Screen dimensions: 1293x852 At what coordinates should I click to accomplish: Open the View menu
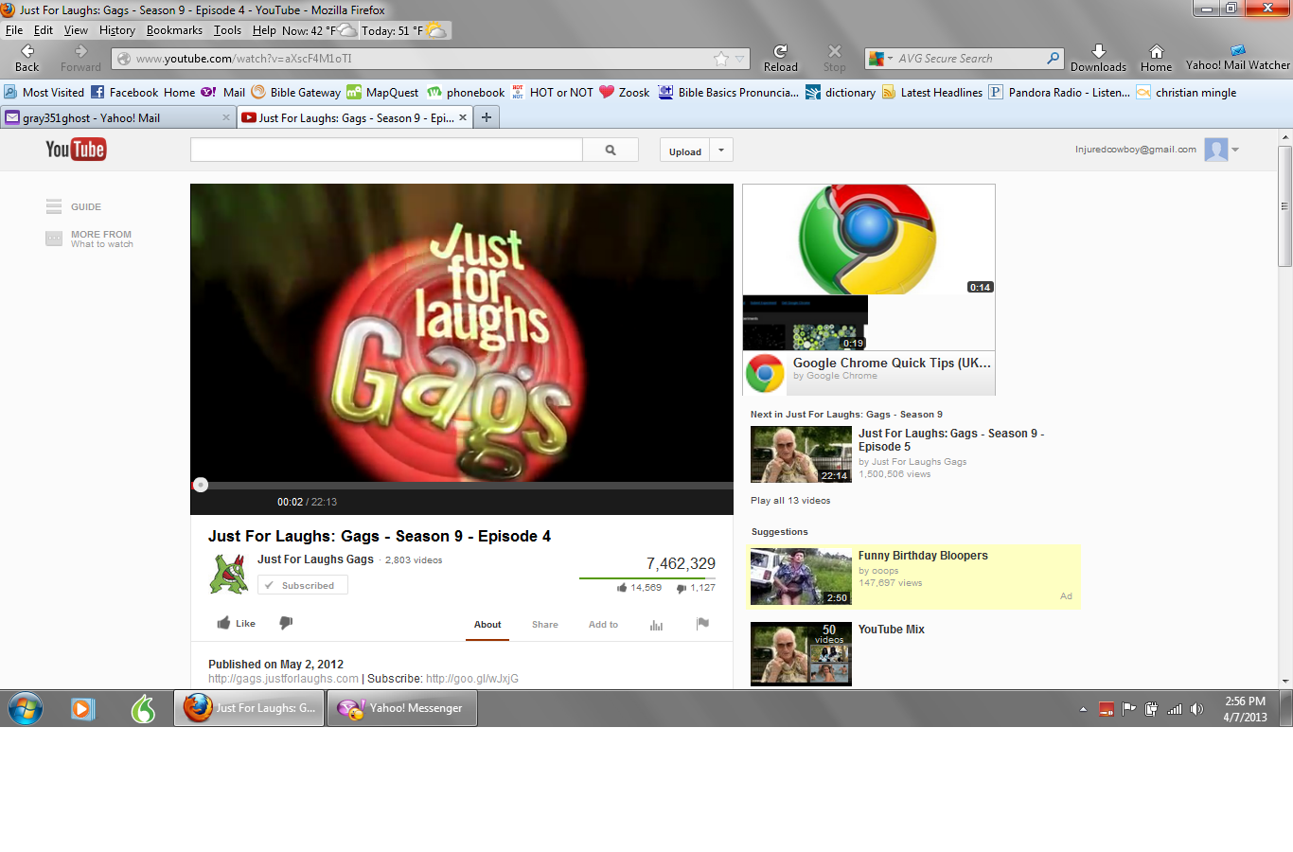tap(76, 30)
